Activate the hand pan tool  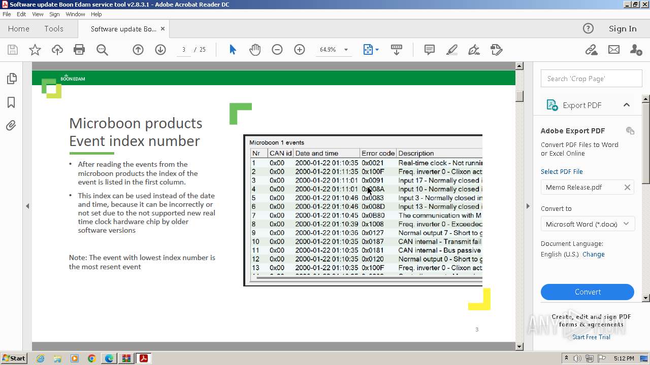coord(255,50)
